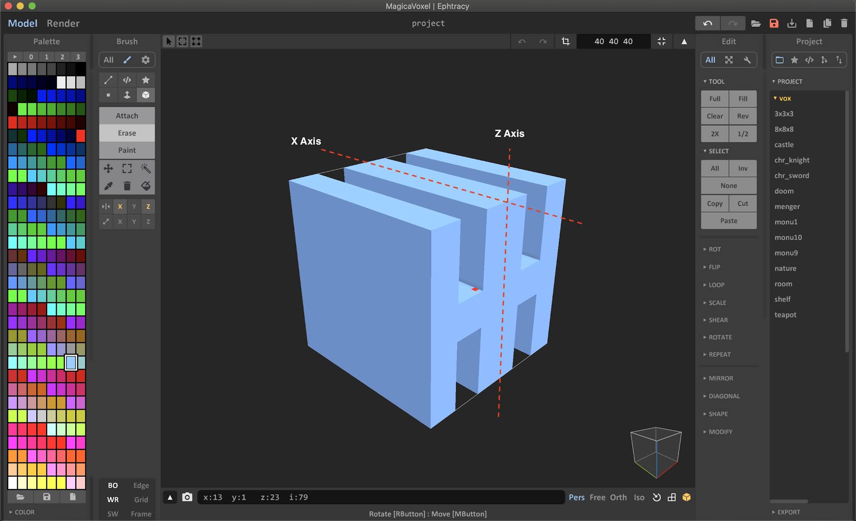Screen dimensions: 856x521
Task: Expand the MIRROR section in Edit panel
Action: (x=720, y=378)
